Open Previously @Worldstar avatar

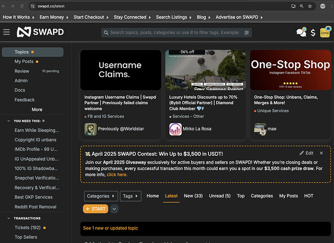pos(91,129)
